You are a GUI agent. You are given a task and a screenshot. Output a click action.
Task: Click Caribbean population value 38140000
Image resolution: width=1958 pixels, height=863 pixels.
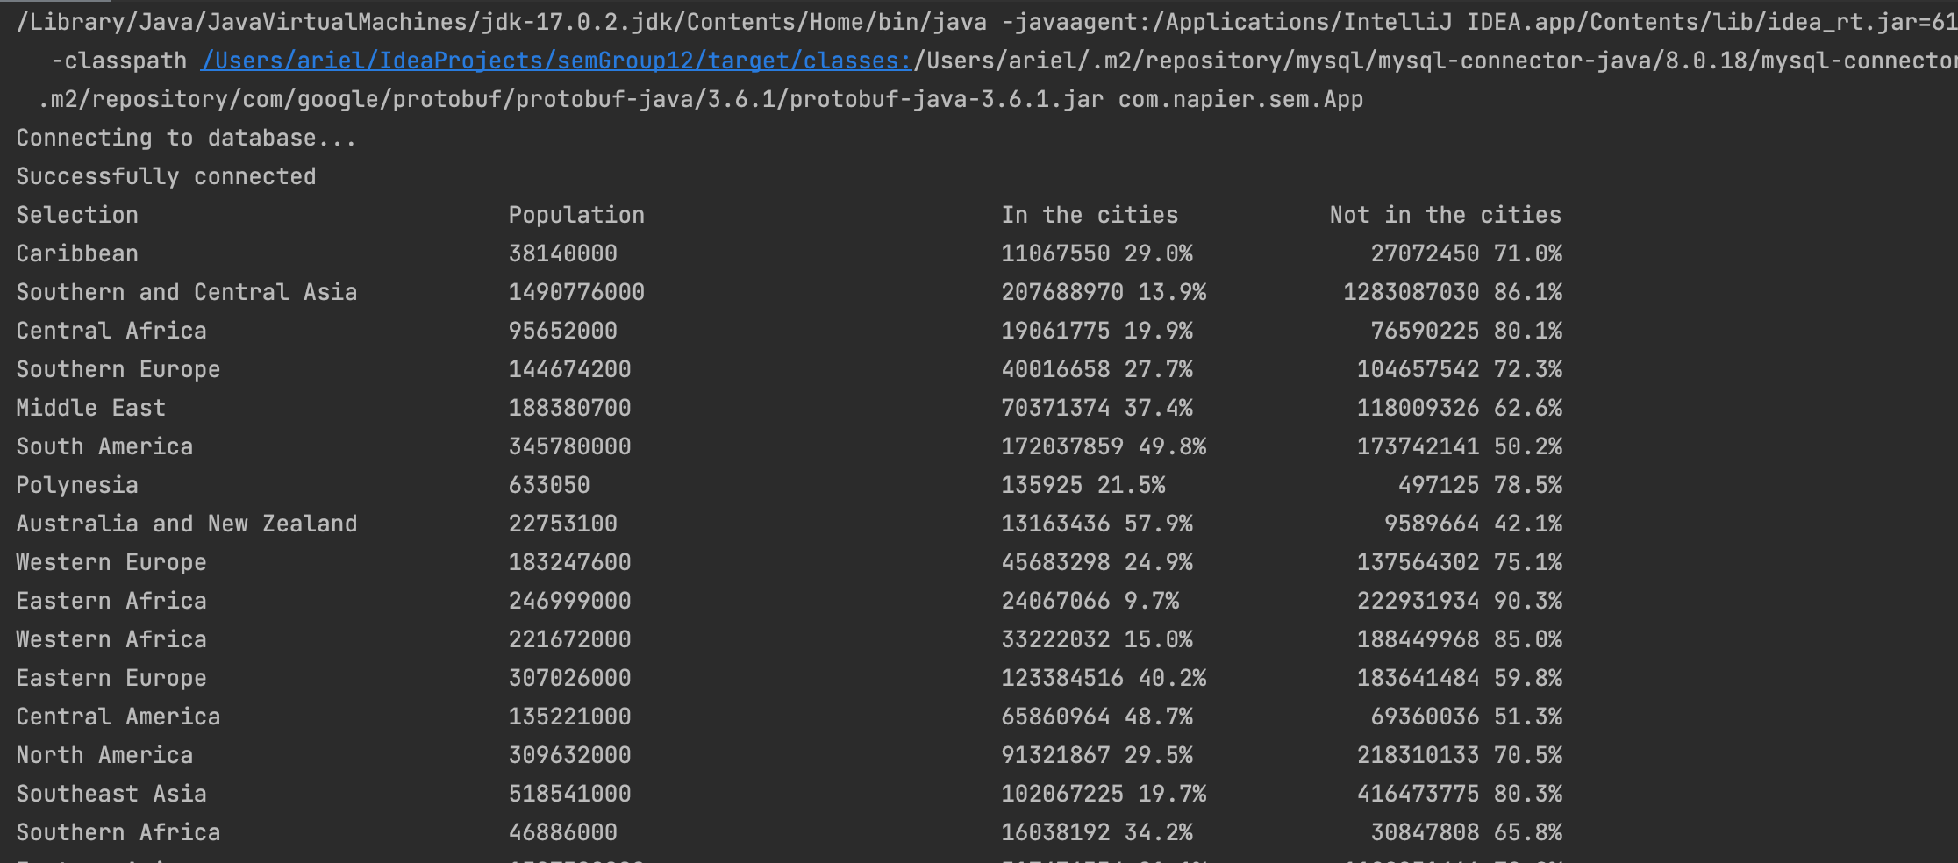(563, 253)
